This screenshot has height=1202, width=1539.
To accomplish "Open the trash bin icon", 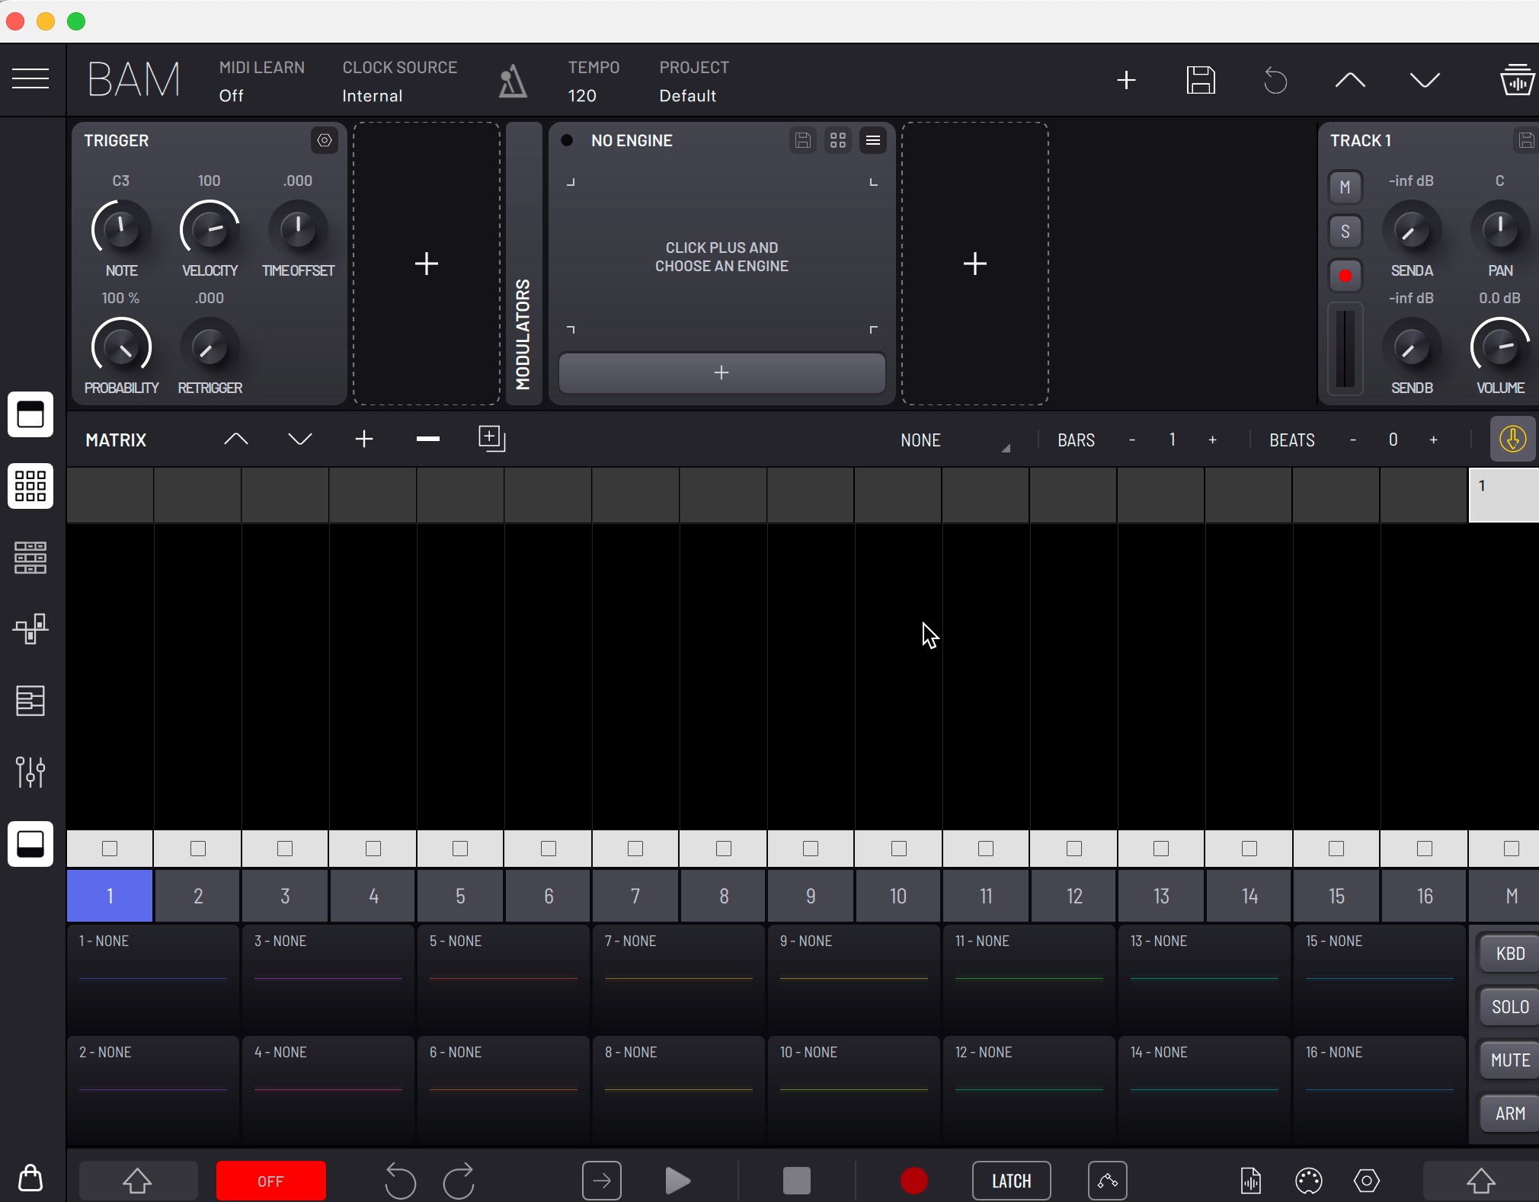I will [1516, 79].
